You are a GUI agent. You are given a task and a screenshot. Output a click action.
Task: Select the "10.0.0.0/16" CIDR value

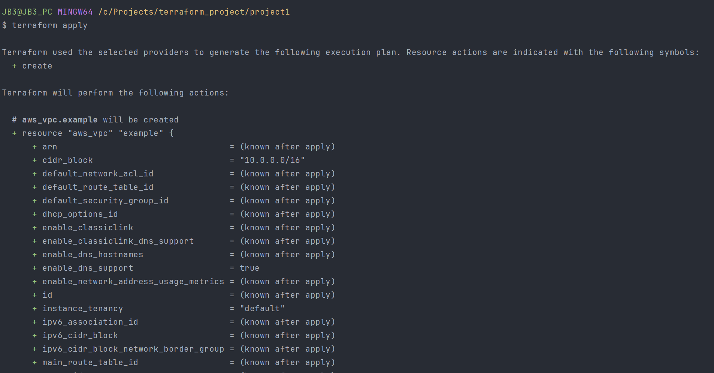click(x=272, y=160)
